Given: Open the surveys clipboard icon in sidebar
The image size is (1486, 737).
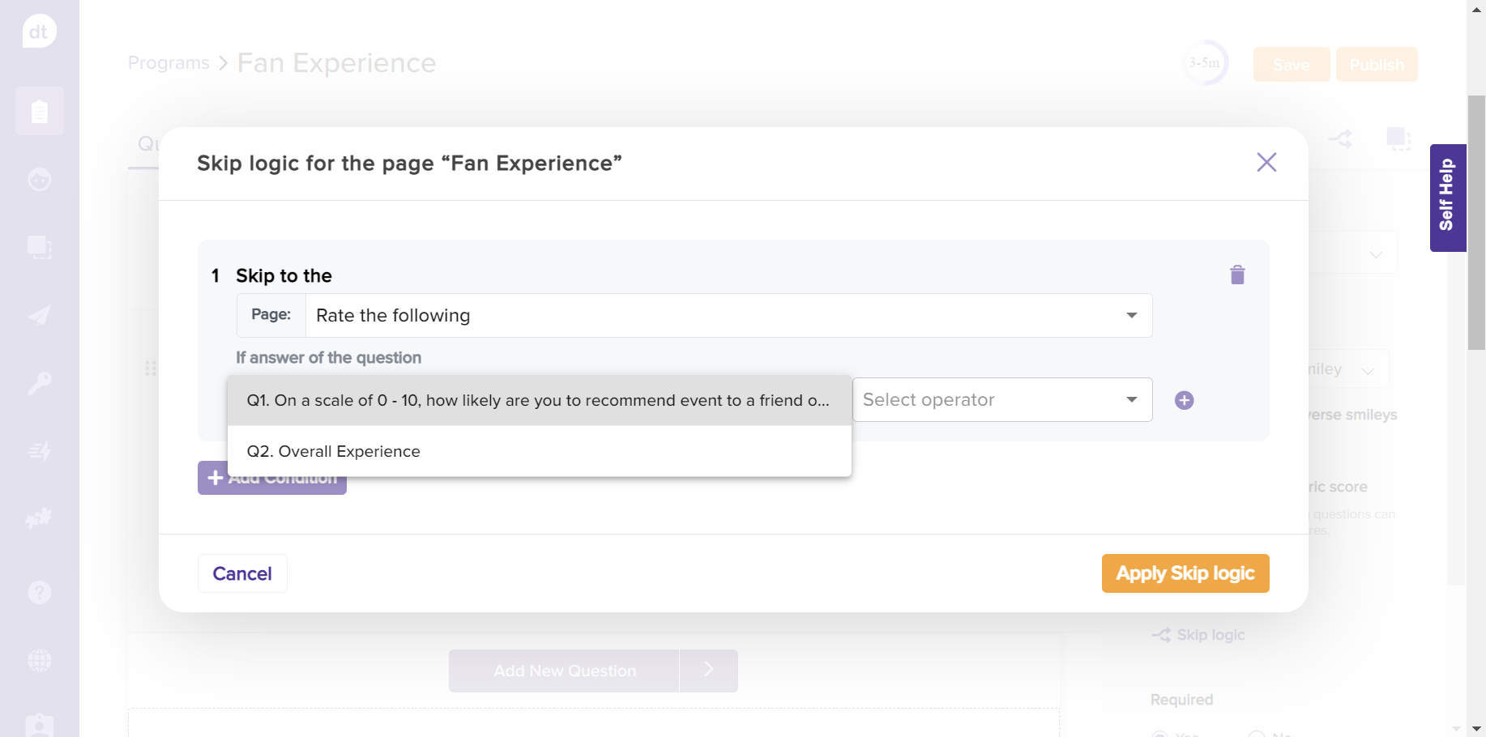Looking at the screenshot, I should [39, 111].
